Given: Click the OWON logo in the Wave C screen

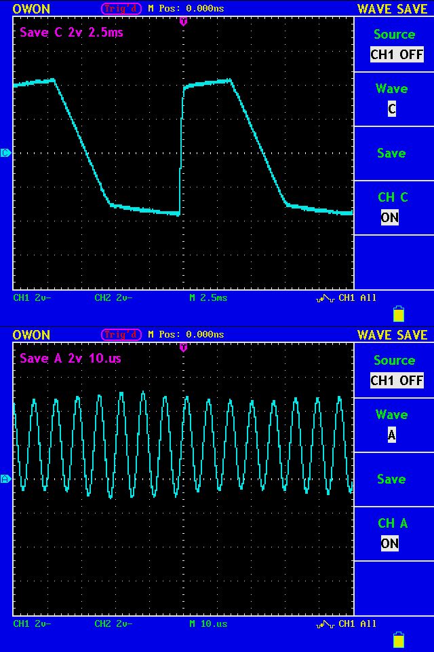Looking at the screenshot, I should click(x=32, y=8).
